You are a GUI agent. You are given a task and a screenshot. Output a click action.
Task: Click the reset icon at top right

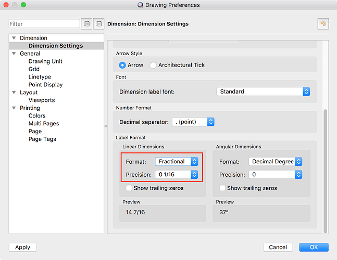coord(323,24)
